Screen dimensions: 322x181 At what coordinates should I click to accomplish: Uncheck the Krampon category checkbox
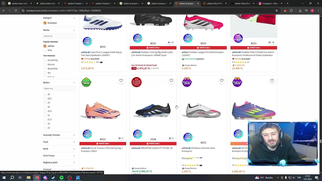(45, 23)
